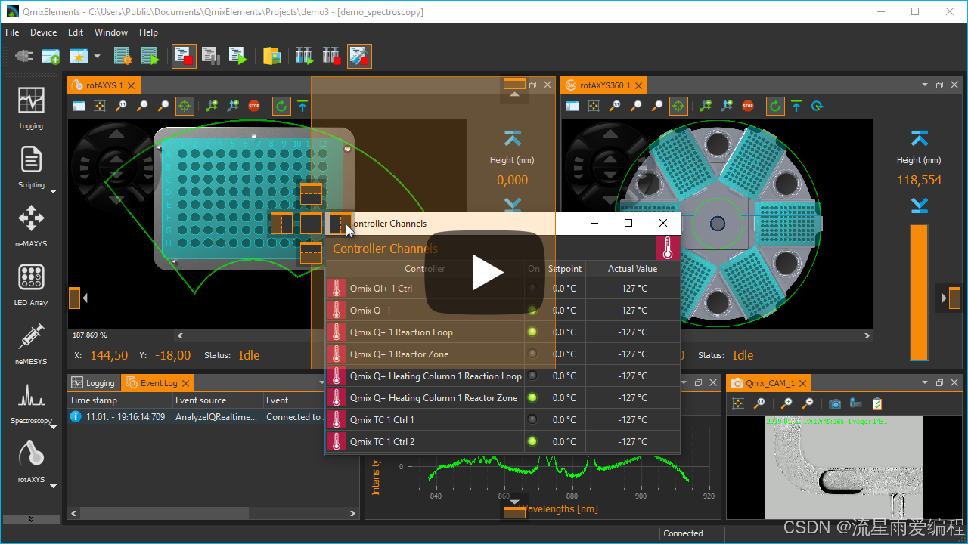Click the Time stamp column header
This screenshot has width=968, height=544.
(119, 400)
